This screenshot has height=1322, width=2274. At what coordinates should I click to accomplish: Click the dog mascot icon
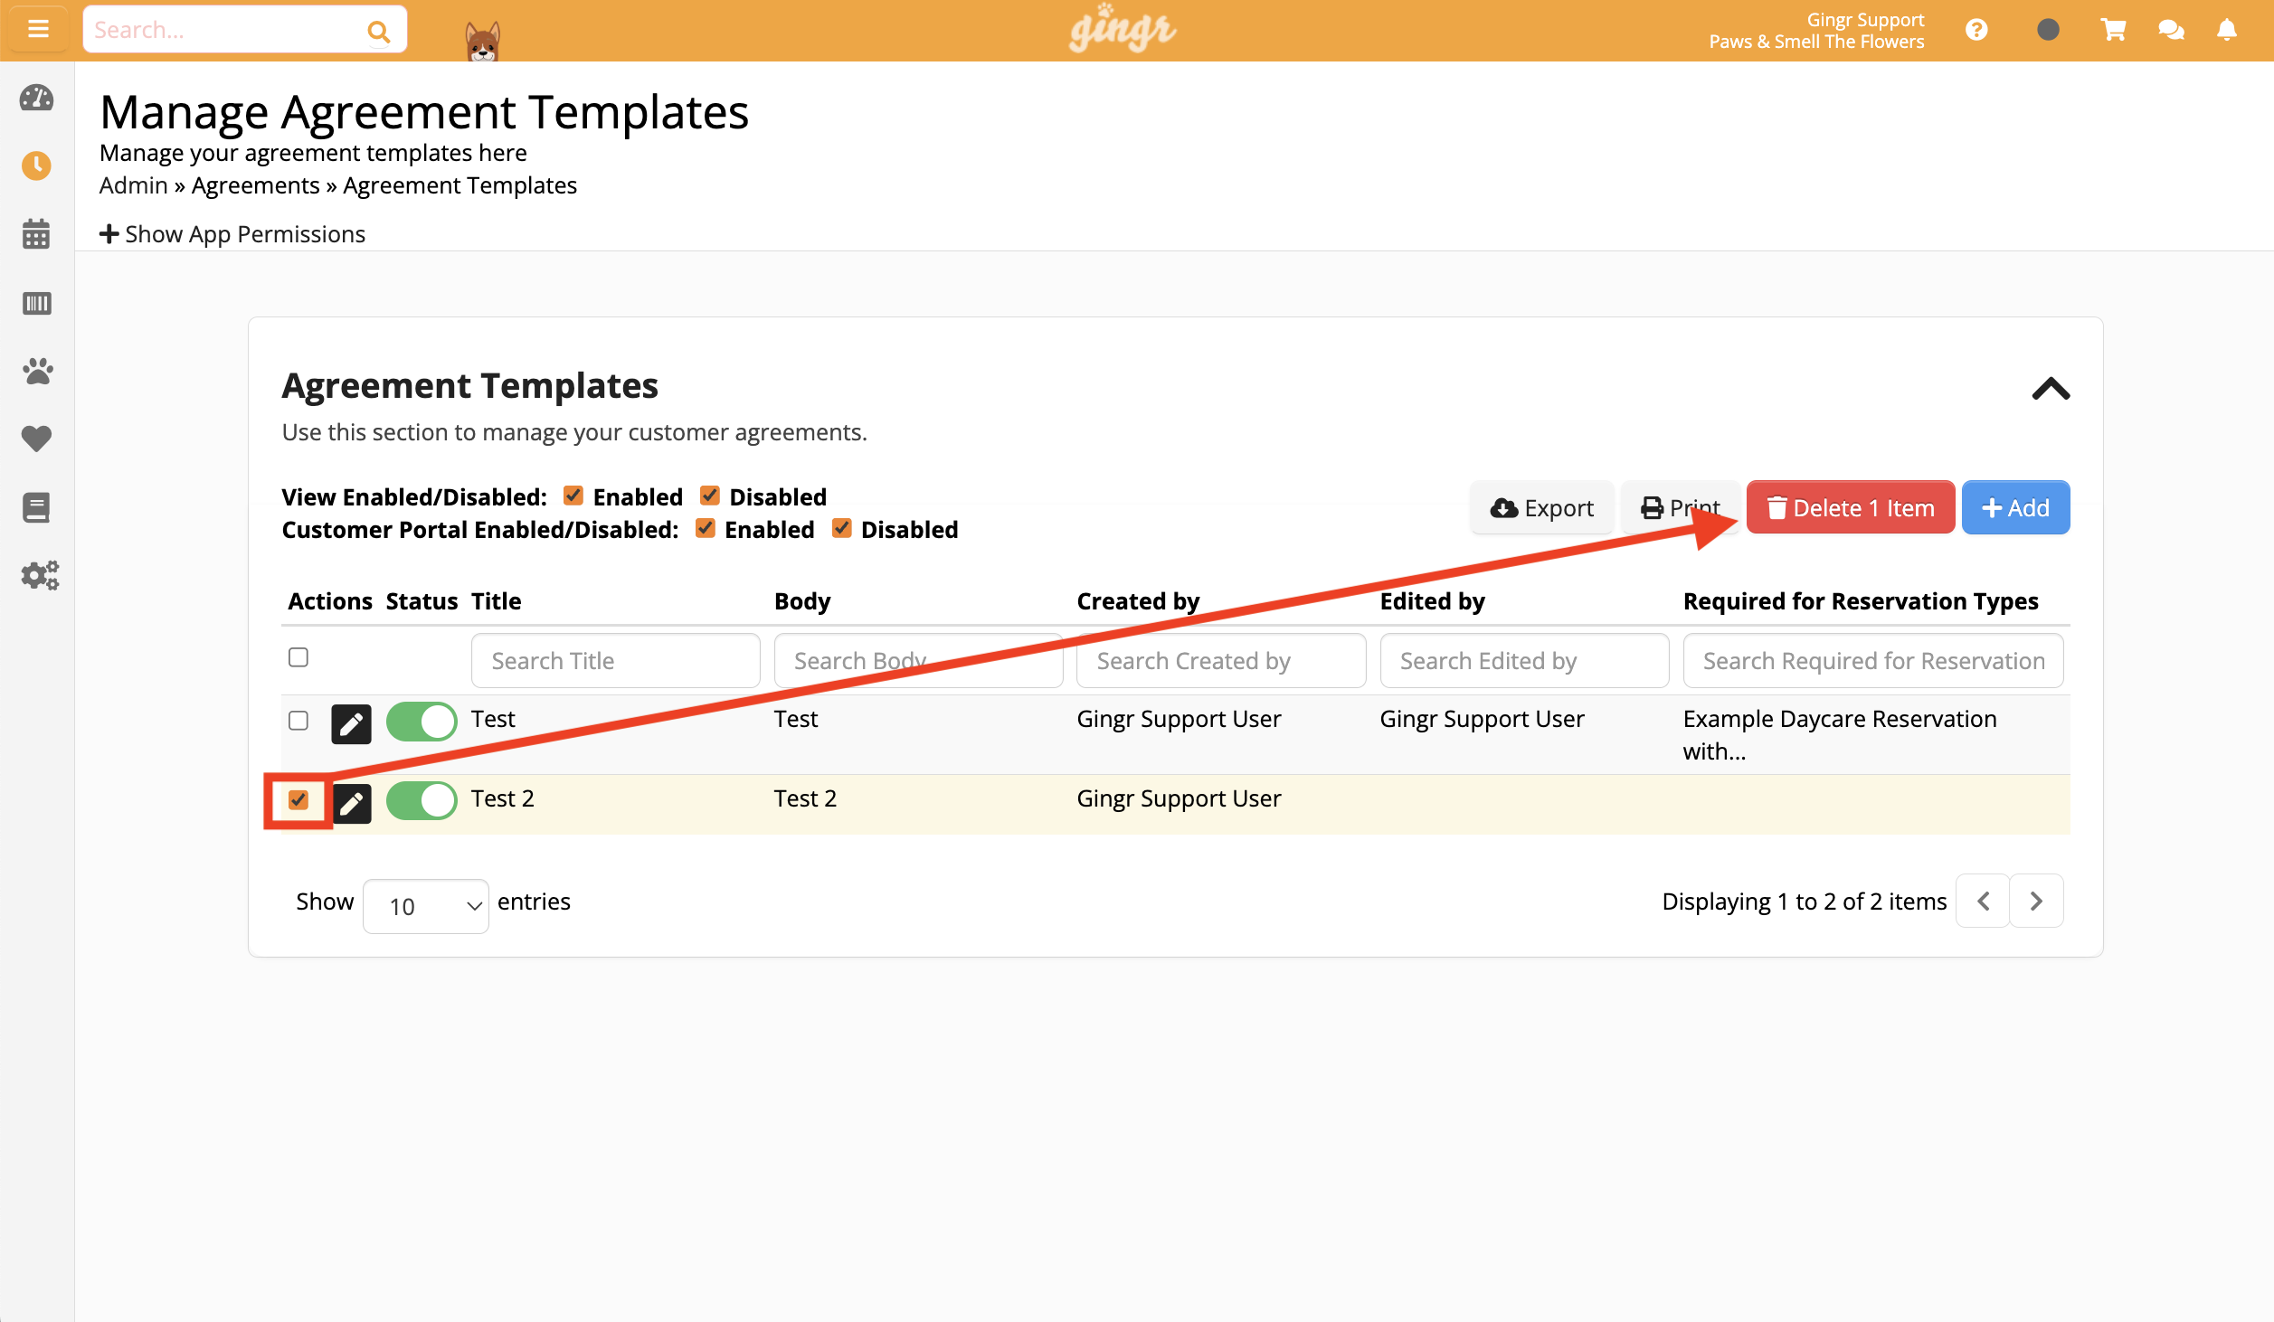[x=482, y=42]
